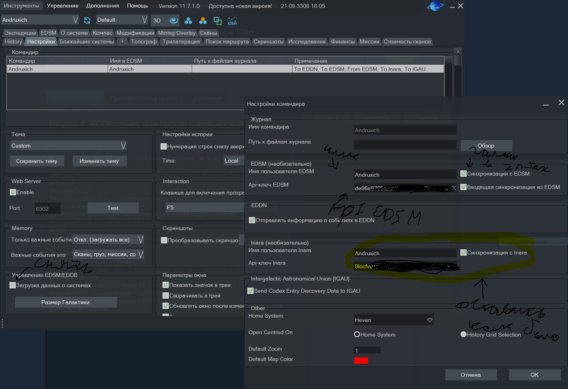Screen dimensions: 568x389
Task: Uncheck Синхронизация с Inara
Action: pyautogui.click(x=463, y=252)
